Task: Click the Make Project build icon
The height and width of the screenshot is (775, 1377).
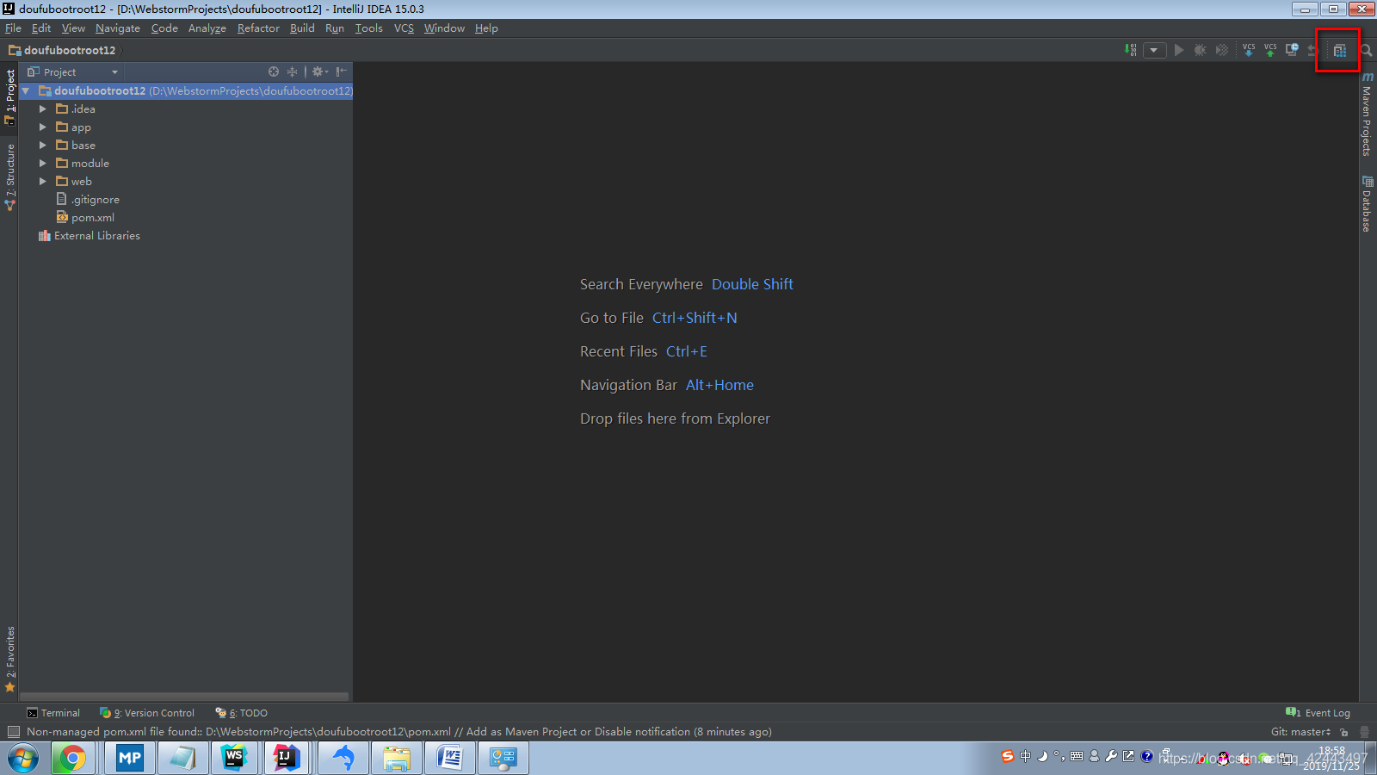Action: [1131, 50]
